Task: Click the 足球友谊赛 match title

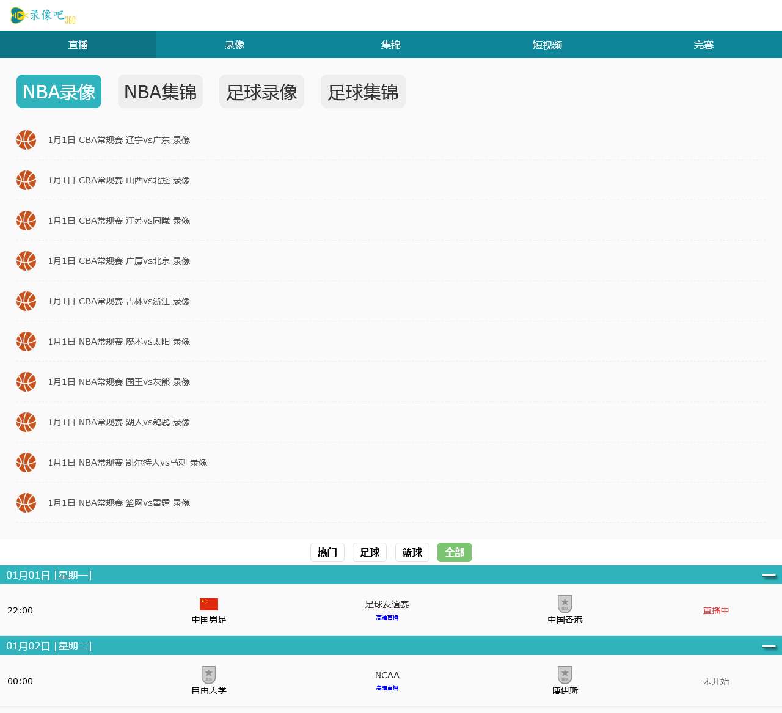Action: (x=387, y=604)
